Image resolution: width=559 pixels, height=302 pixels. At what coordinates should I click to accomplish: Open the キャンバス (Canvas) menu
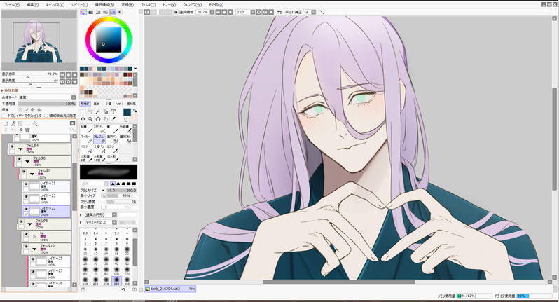55,5
